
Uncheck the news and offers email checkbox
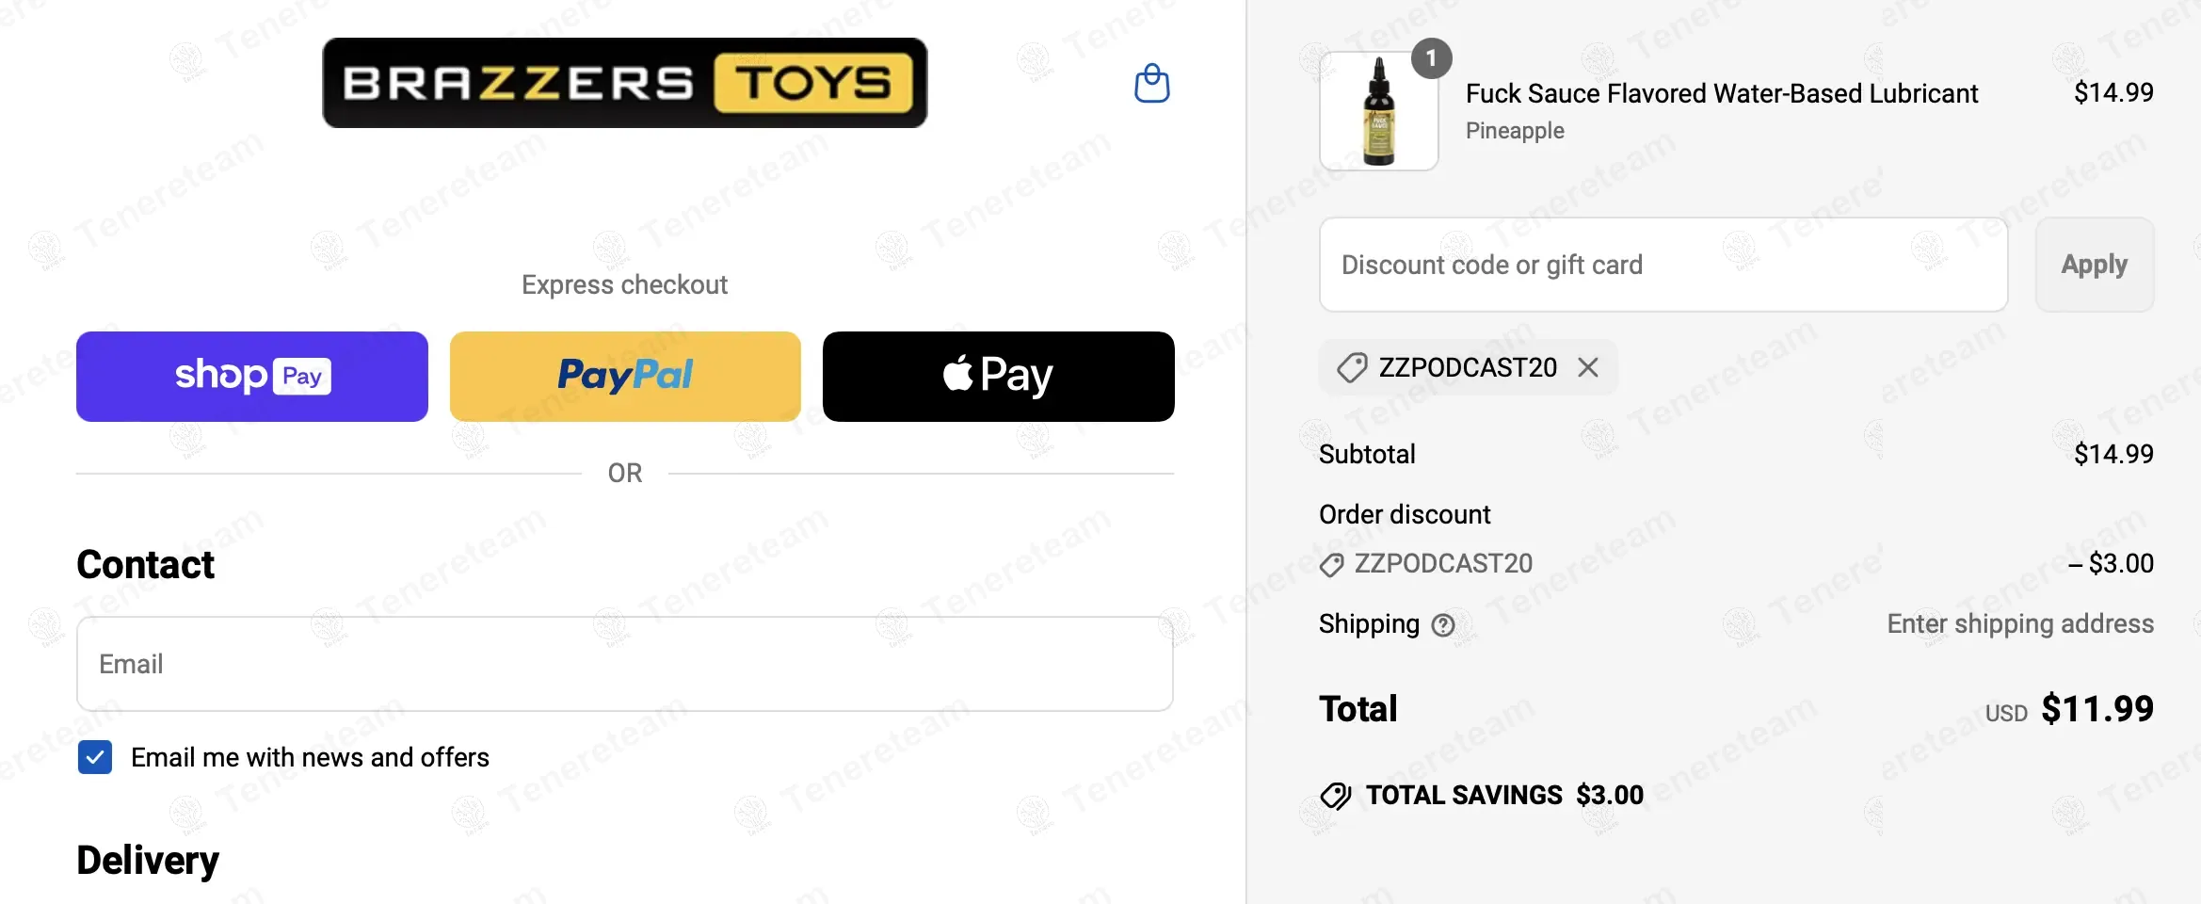[x=95, y=757]
